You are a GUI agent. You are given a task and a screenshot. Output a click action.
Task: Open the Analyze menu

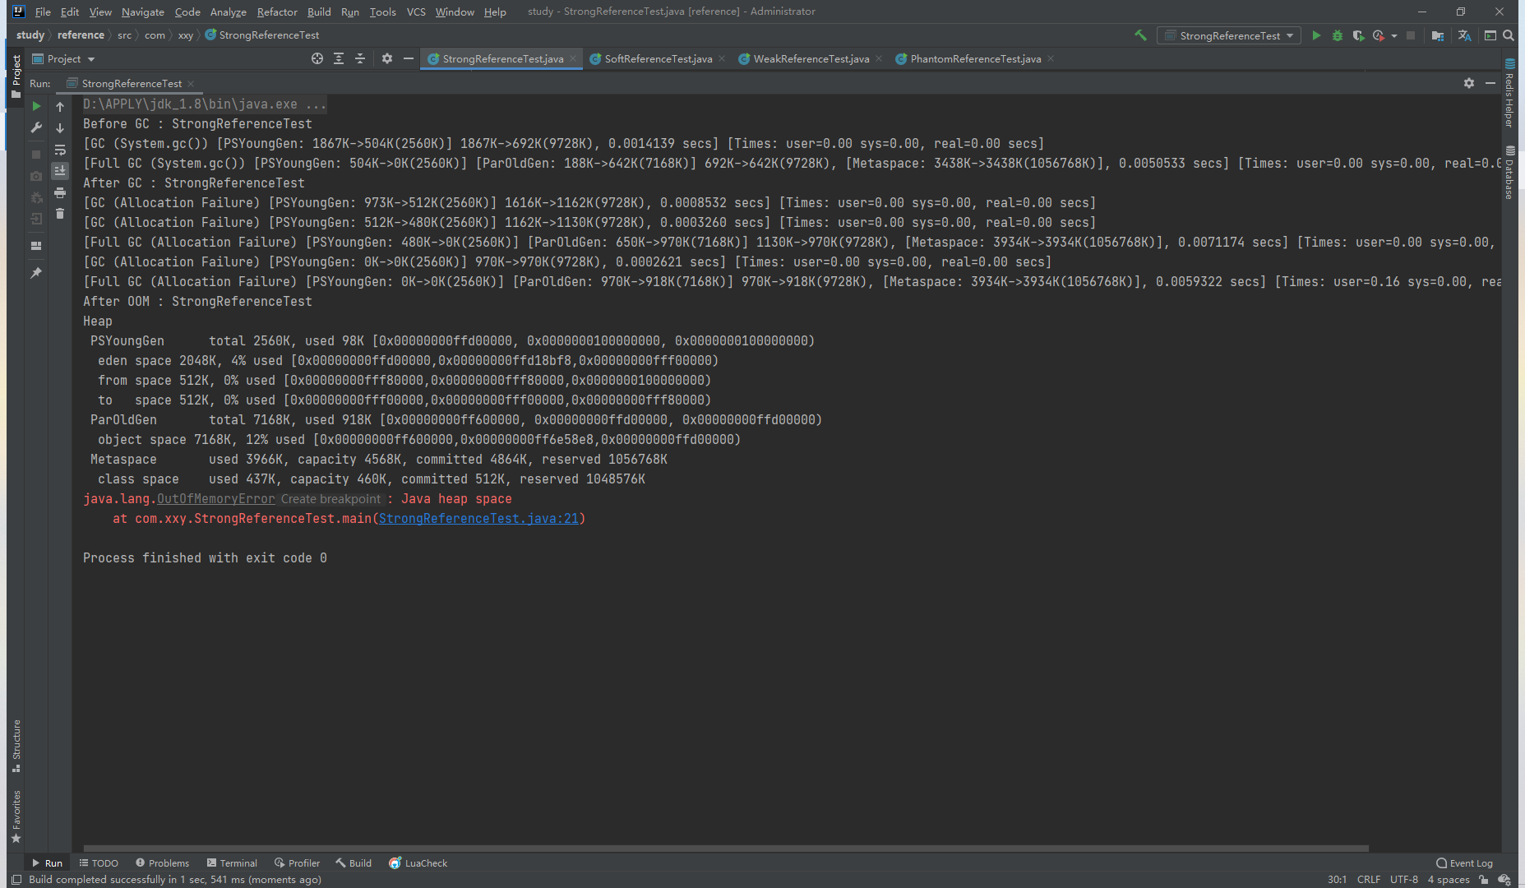pyautogui.click(x=228, y=12)
